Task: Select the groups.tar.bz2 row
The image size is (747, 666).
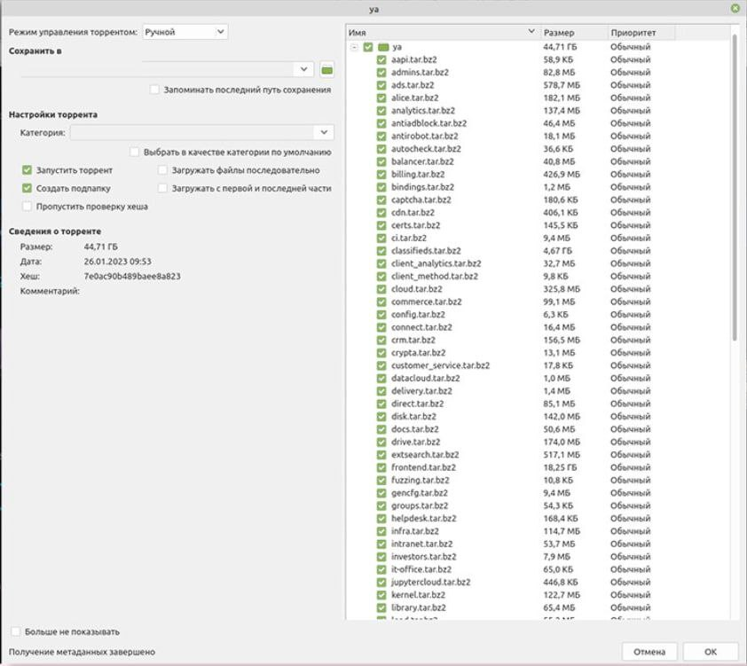Action: tap(538, 505)
